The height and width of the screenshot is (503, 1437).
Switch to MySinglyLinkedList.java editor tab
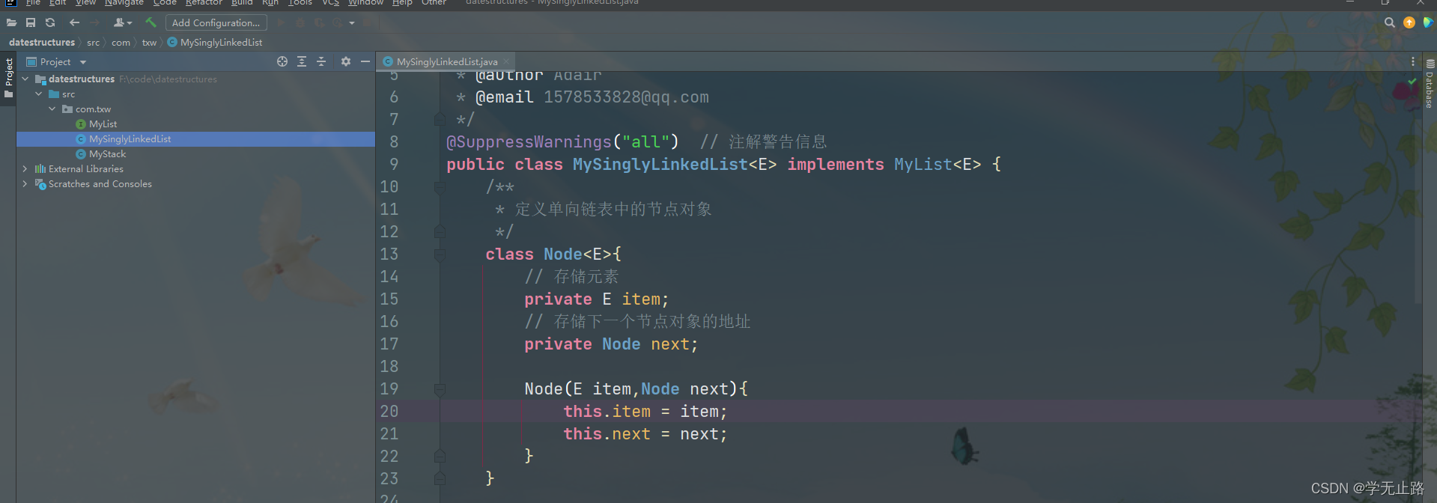tap(446, 62)
